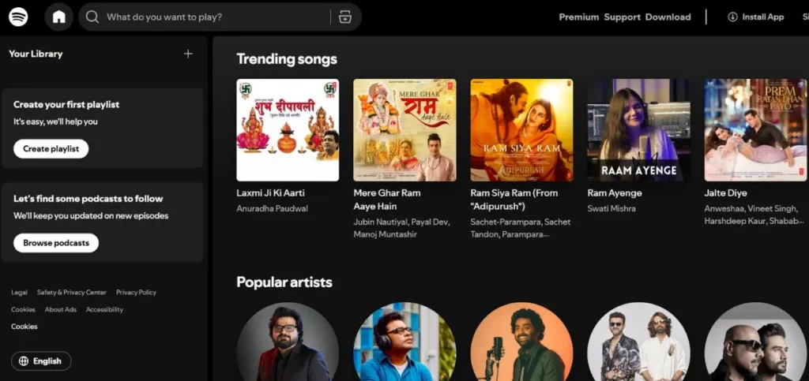
Task: Open the Trending songs section heading
Action: [286, 58]
